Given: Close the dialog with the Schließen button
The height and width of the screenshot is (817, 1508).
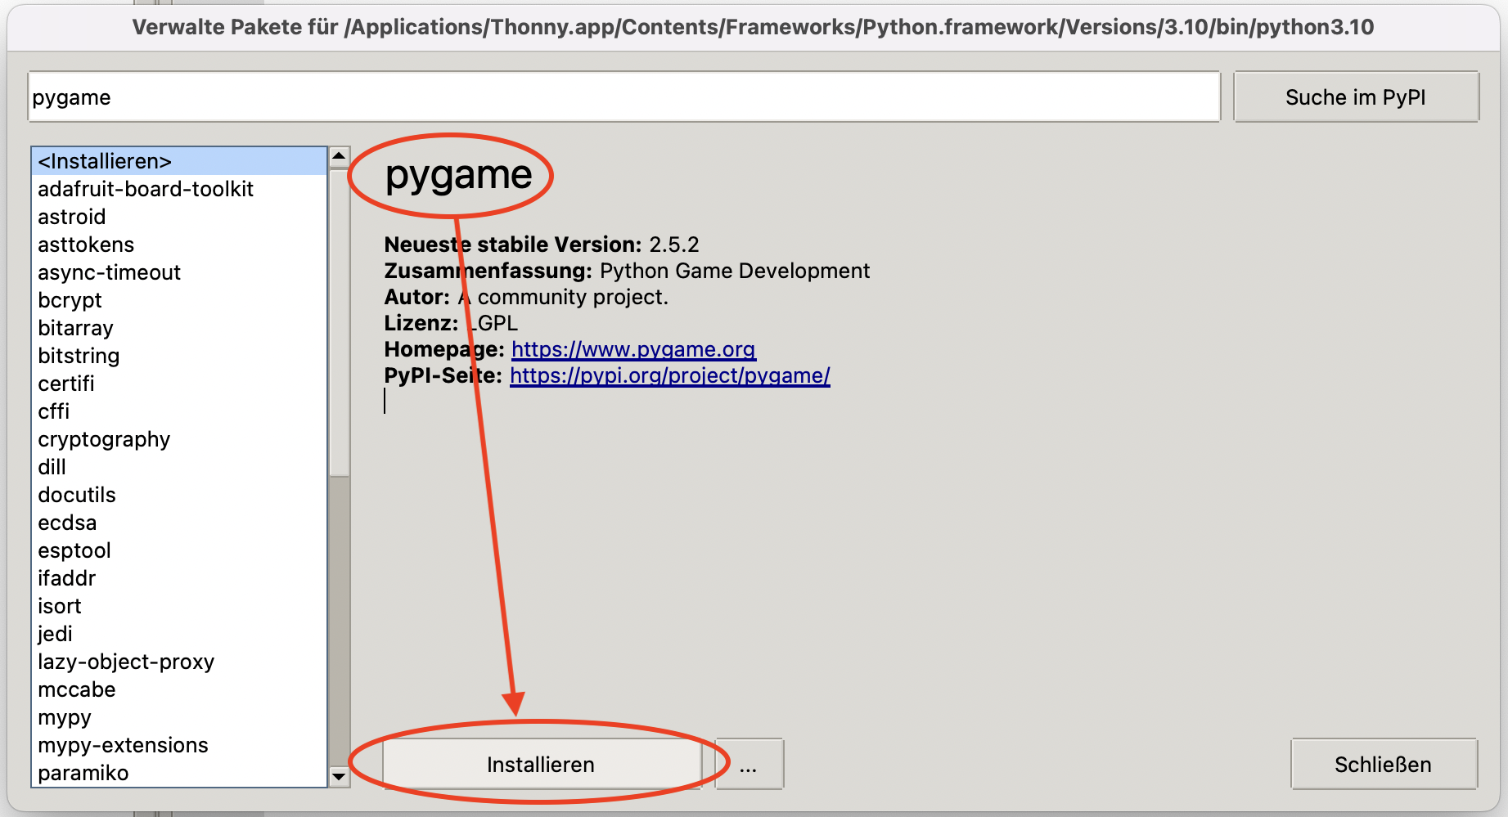Looking at the screenshot, I should coord(1383,764).
